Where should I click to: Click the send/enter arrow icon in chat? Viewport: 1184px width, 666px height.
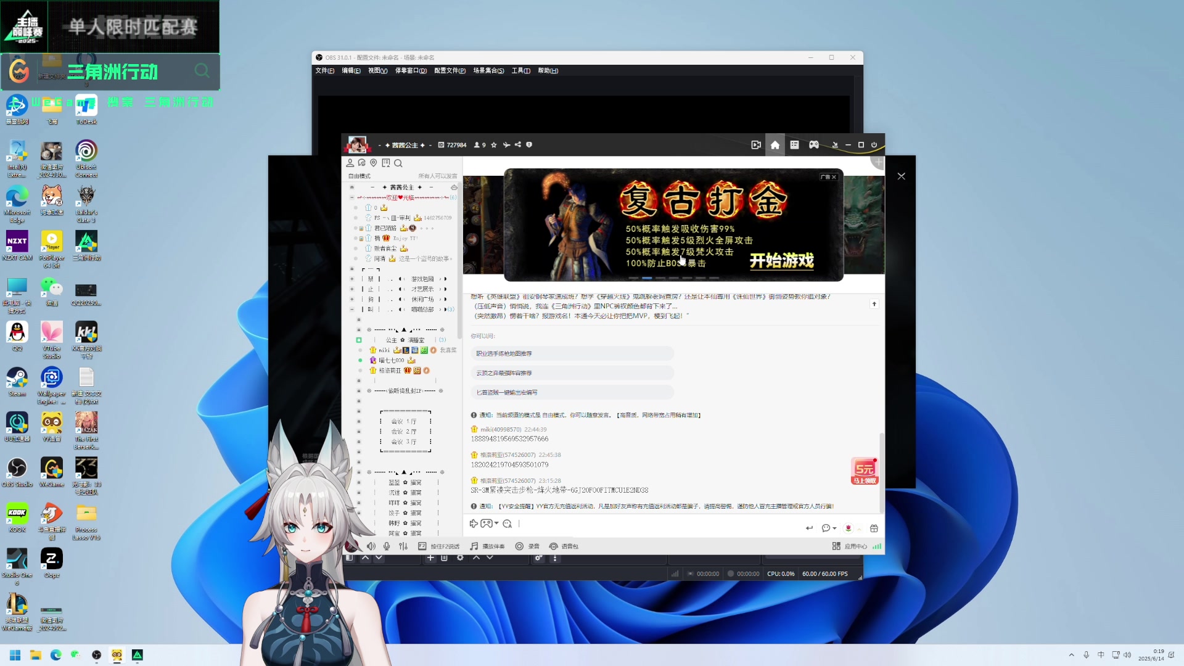[x=809, y=528]
